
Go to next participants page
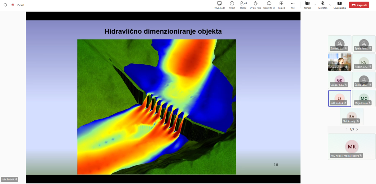click(357, 129)
